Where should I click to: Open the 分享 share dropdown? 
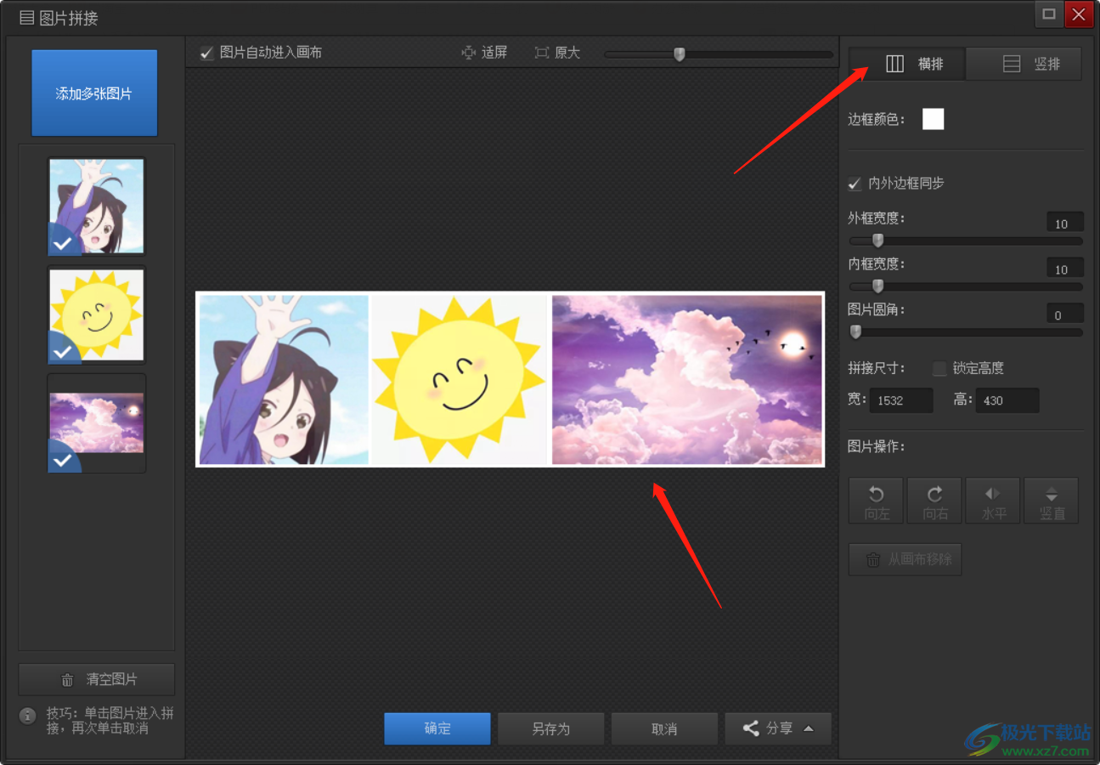(x=778, y=729)
